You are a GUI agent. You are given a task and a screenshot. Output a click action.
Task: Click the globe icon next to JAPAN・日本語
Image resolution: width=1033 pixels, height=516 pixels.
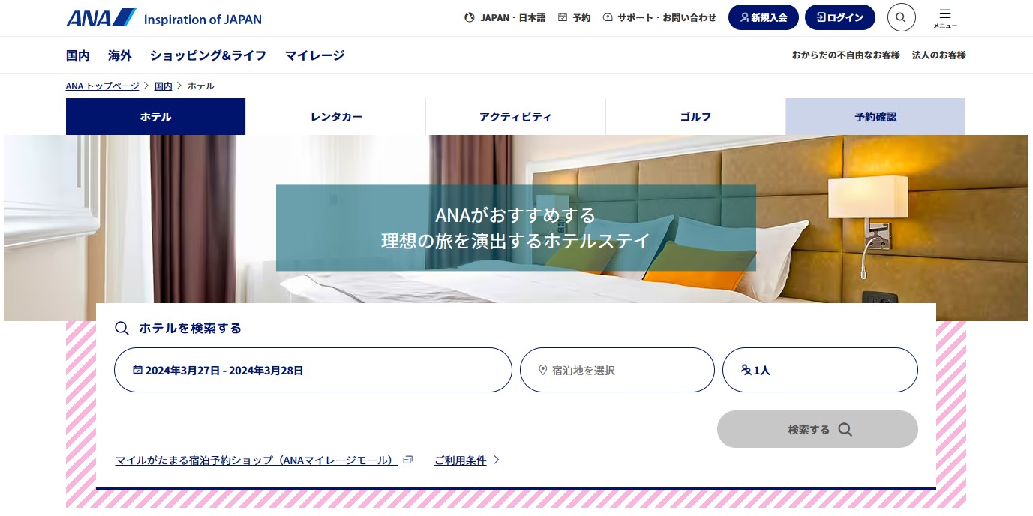coord(470,17)
